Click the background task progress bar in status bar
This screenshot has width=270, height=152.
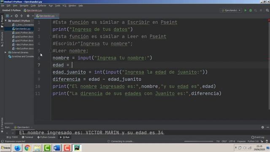click(199, 141)
